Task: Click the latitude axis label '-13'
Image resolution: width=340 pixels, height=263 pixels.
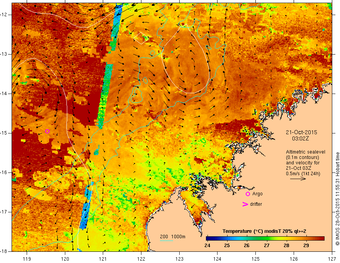Action: (x=4, y=54)
